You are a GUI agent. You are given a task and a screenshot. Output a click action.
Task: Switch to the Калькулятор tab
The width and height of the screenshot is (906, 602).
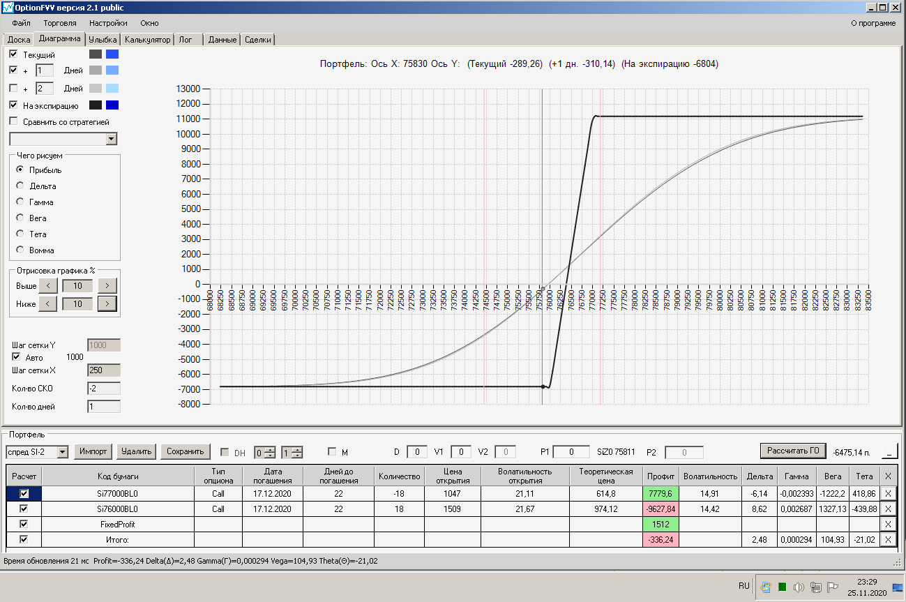tap(147, 40)
